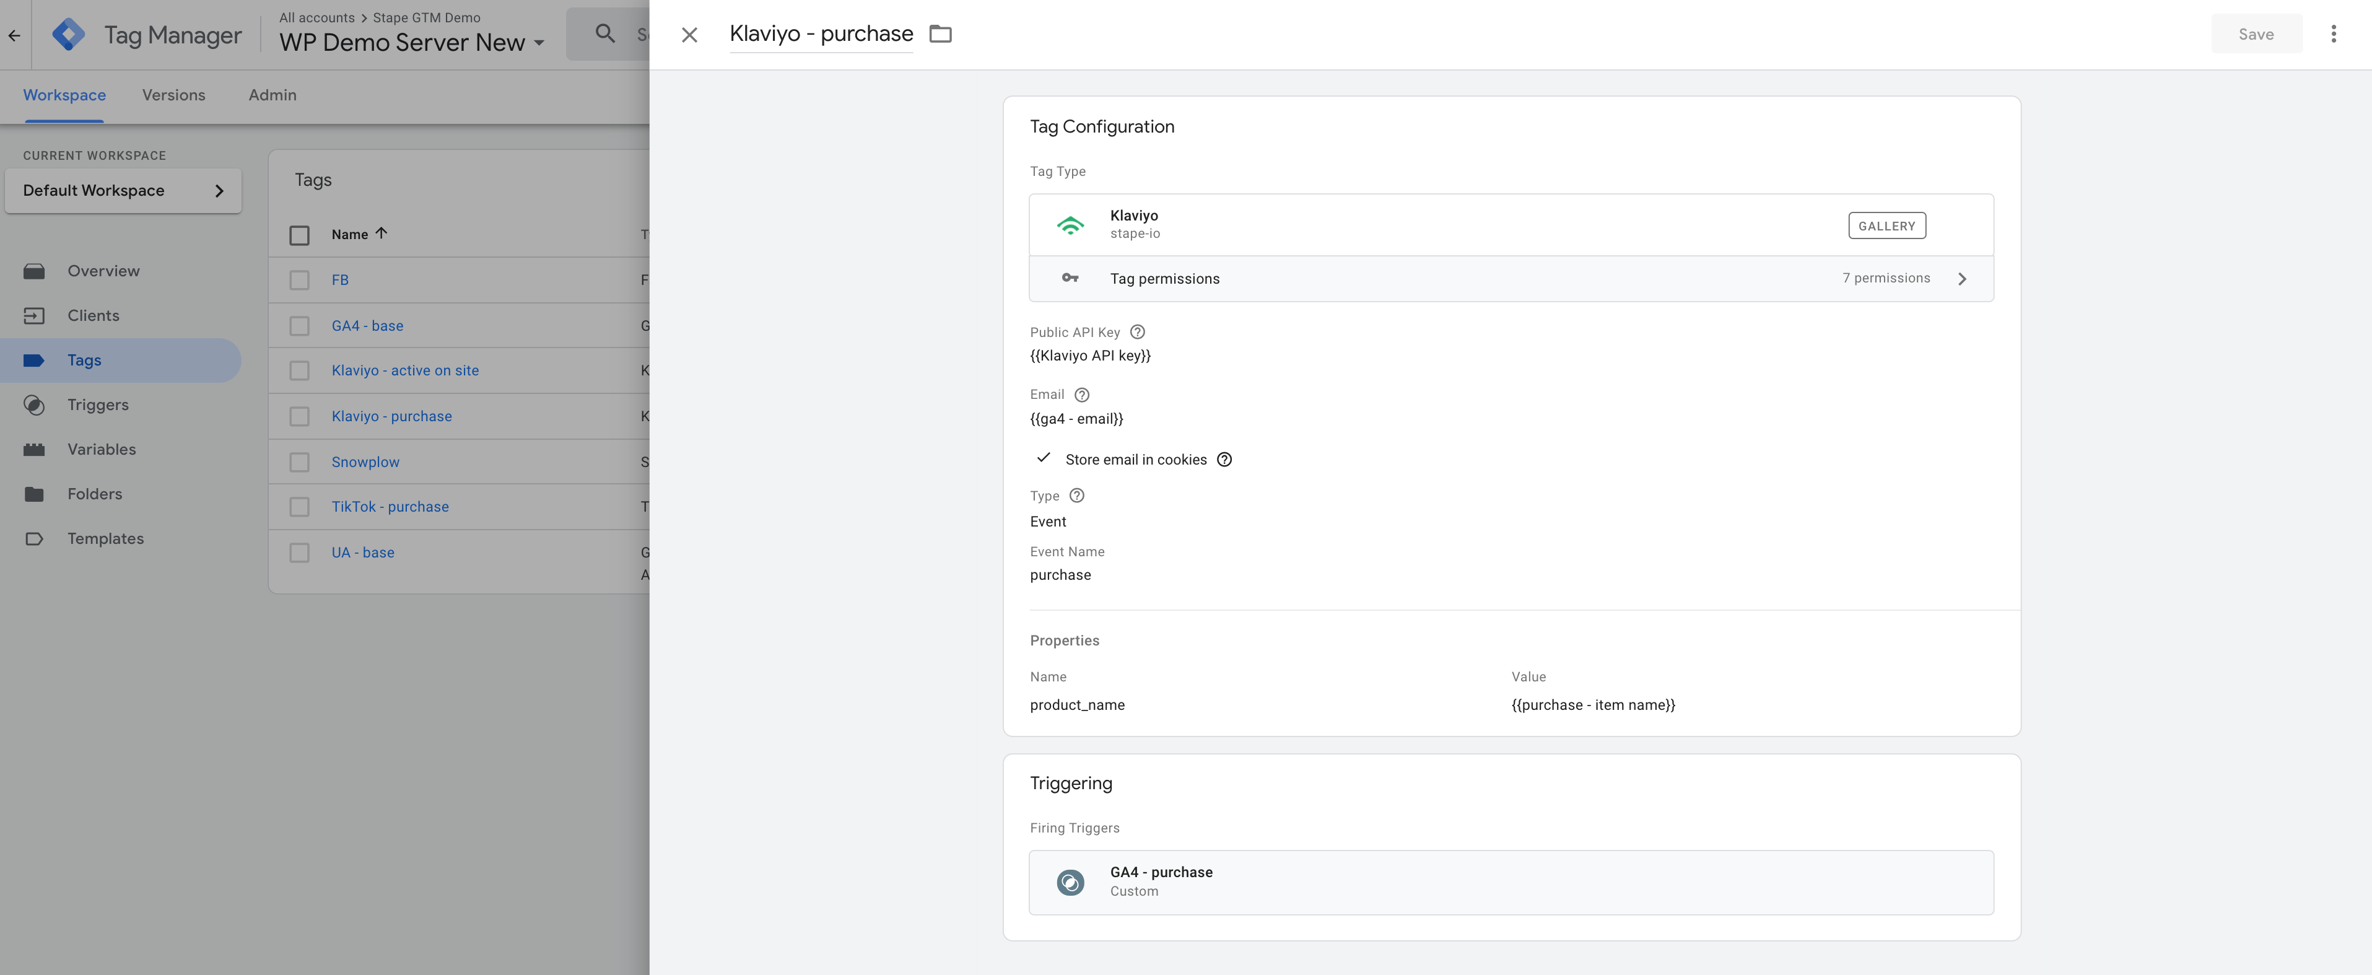Open the TikTok - purchase tag link
The width and height of the screenshot is (2372, 975).
390,506
